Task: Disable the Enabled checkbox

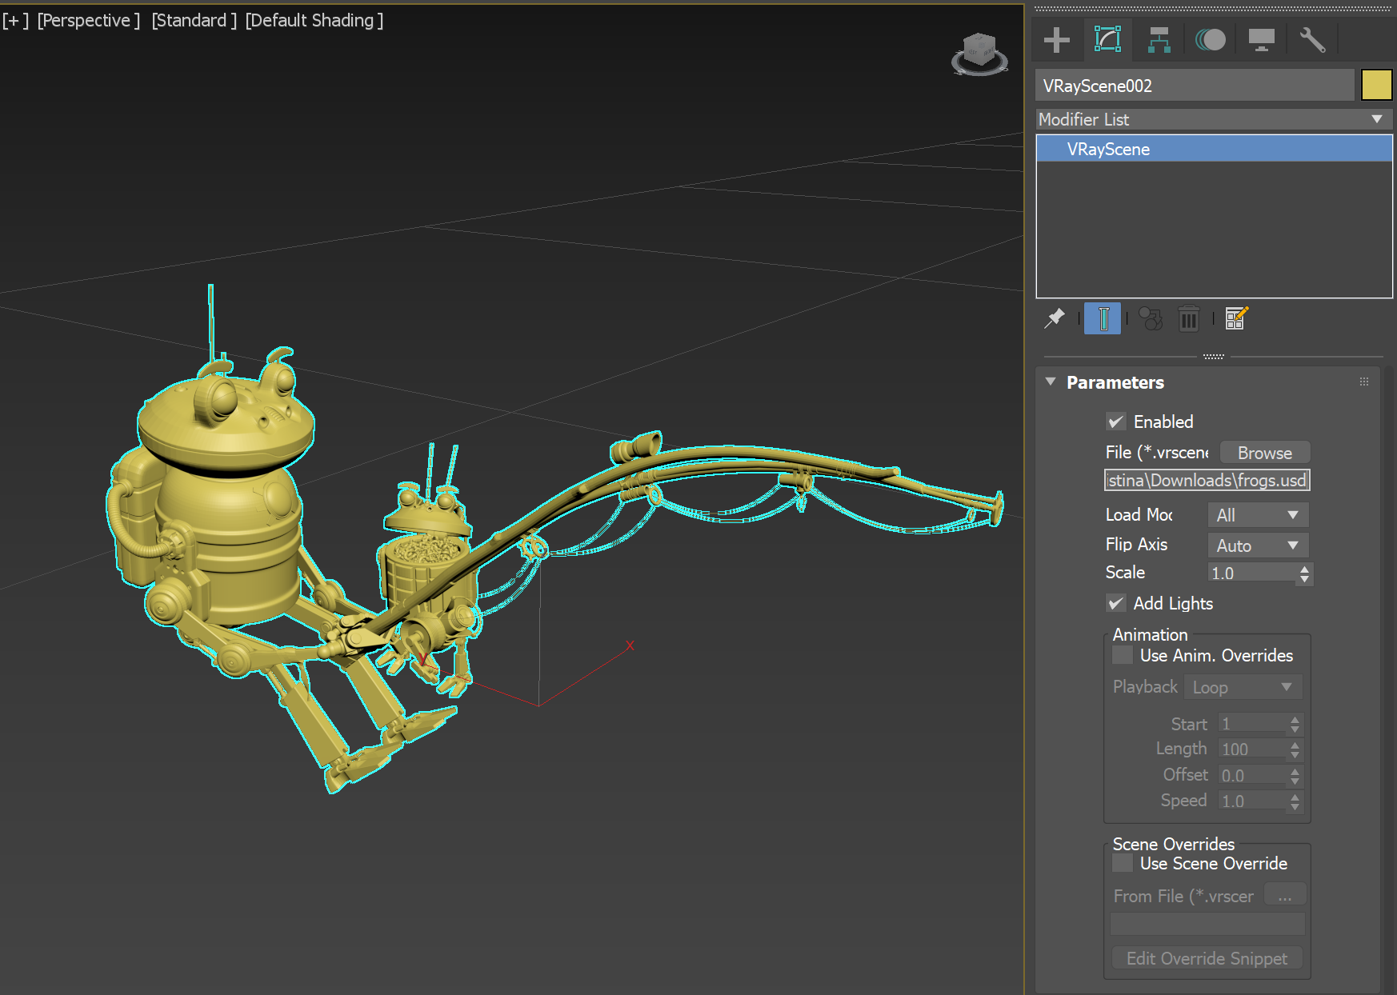Action: point(1116,422)
